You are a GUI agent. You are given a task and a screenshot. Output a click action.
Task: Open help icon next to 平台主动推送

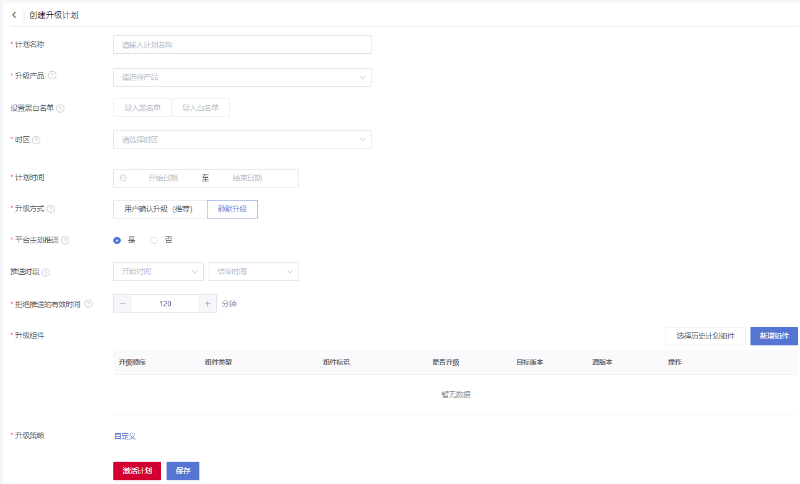point(65,240)
